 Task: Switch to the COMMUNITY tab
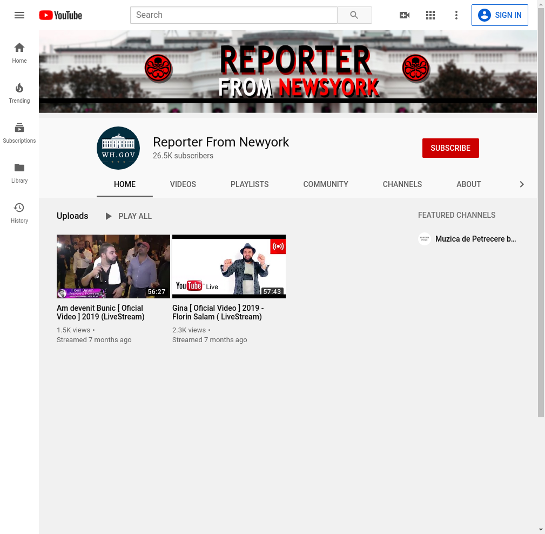tap(326, 184)
